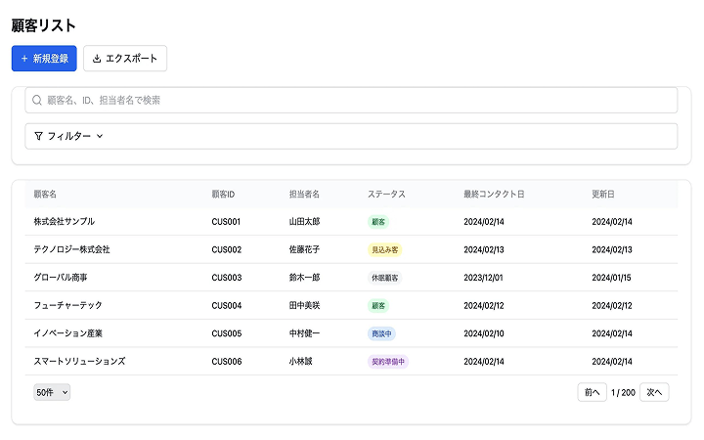Viewport: 704px width, 440px height.
Task: Click the blue 商談中 status badge
Action: (381, 333)
